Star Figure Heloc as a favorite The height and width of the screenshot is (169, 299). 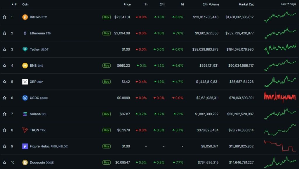click(x=5, y=146)
